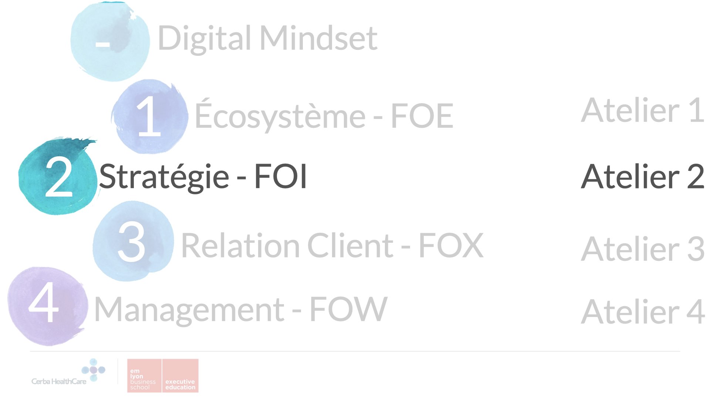Select the Écosystème - FOE item

point(324,115)
